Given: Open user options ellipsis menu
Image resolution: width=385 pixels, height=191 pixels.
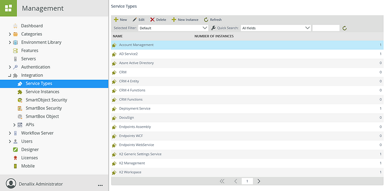Looking at the screenshot, I should click(100, 185).
